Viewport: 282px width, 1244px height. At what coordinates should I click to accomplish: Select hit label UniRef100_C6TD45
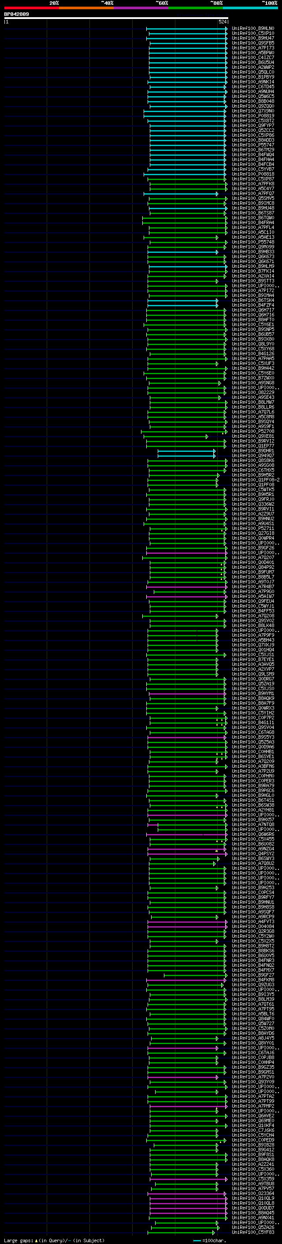tap(253, 87)
